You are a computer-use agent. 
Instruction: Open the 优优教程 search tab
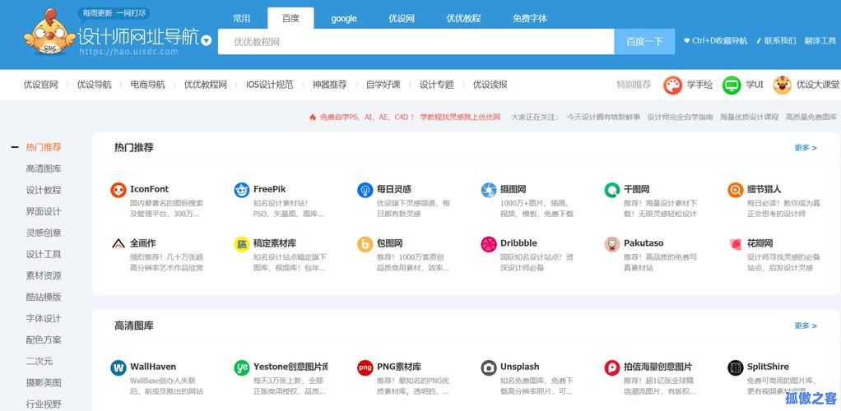coord(463,18)
